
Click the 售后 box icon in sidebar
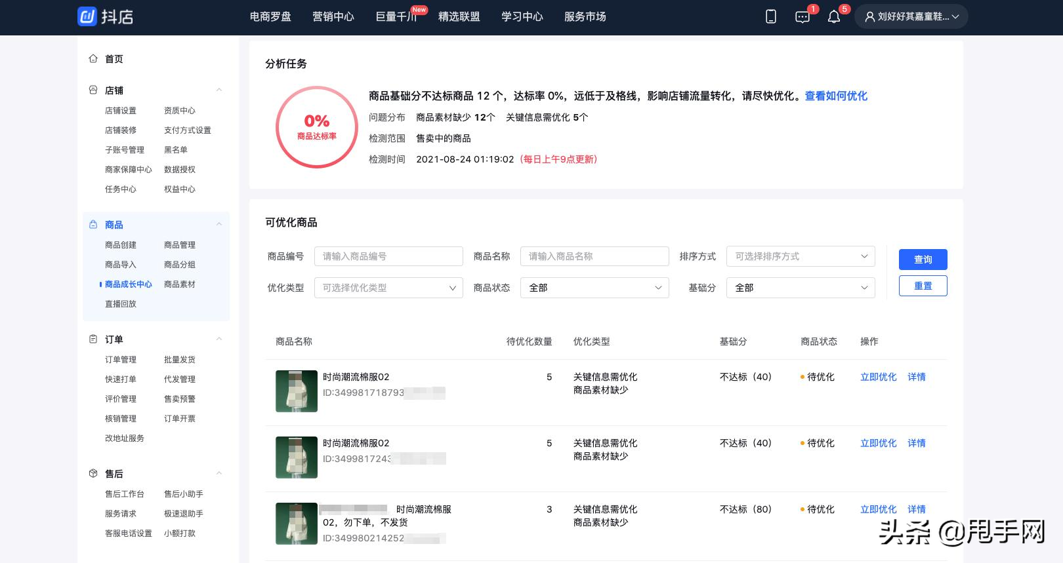tap(93, 473)
